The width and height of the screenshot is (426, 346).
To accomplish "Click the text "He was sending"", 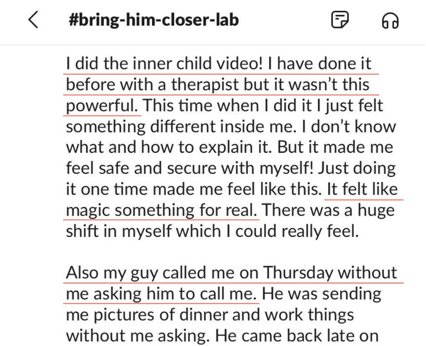I will tap(321, 294).
